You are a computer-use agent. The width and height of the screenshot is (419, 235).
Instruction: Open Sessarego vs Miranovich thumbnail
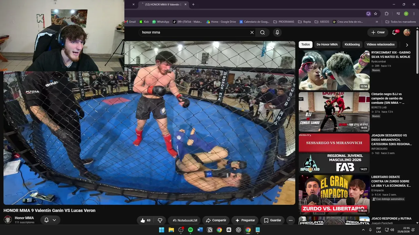coord(334,153)
